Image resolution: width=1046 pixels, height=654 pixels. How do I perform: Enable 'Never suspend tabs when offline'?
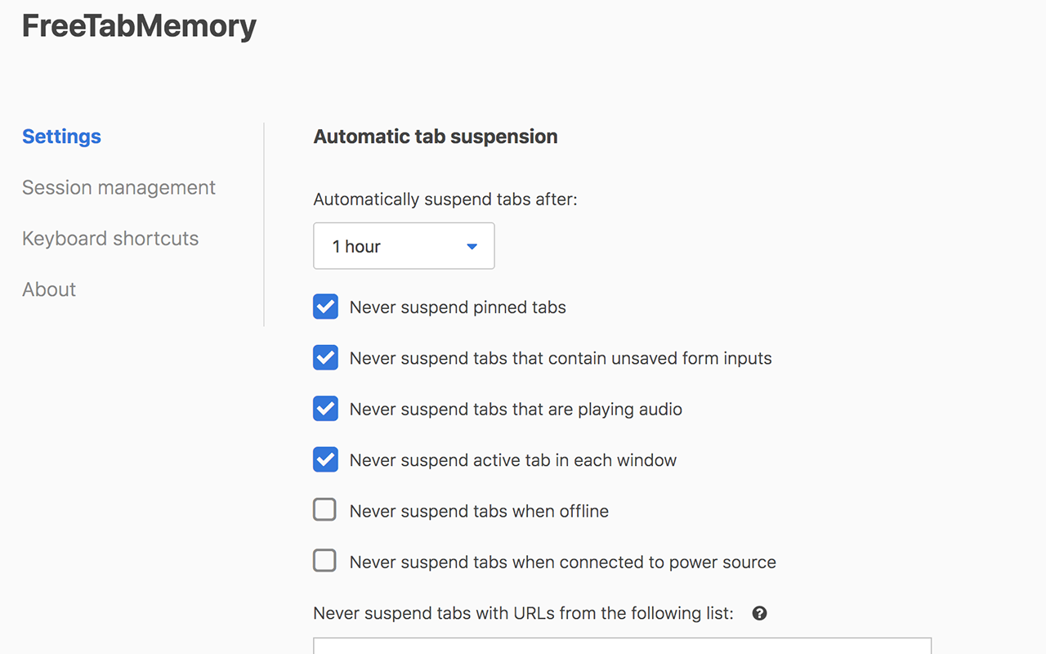click(x=324, y=509)
